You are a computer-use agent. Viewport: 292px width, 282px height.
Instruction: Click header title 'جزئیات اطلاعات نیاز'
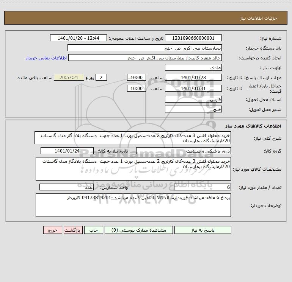[x=259, y=18]
